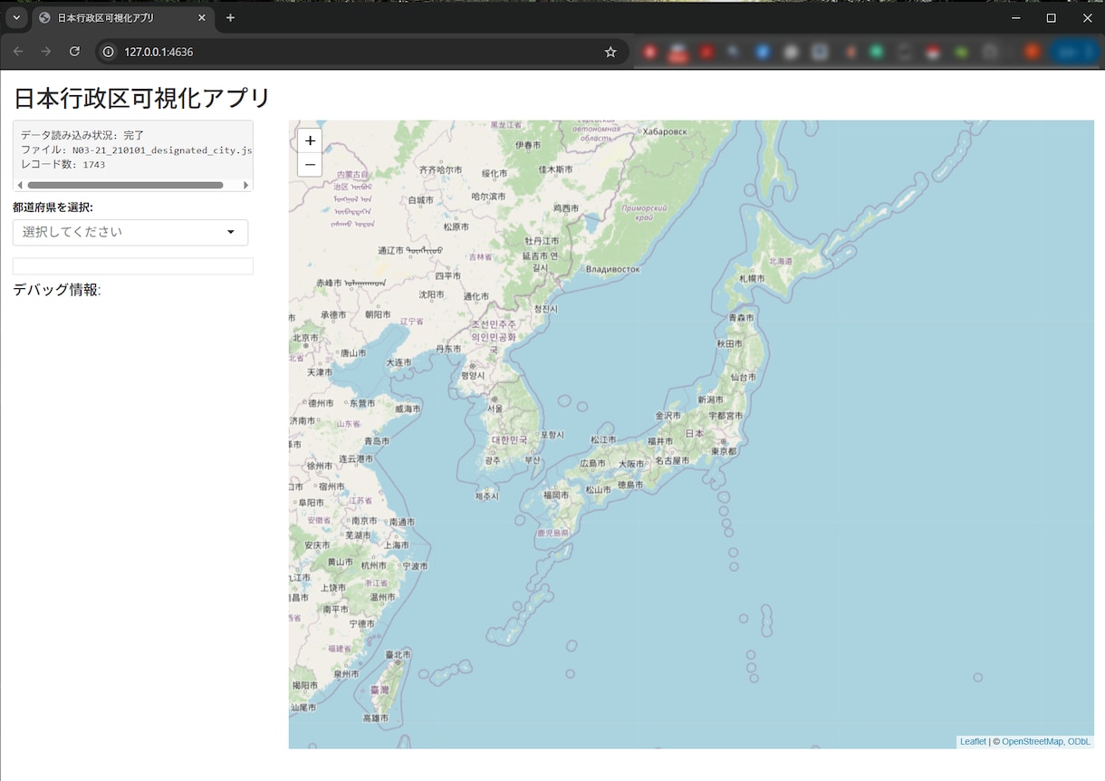Click the 東京都 label on the map
Screen dimensions: 1105x781
click(x=725, y=451)
